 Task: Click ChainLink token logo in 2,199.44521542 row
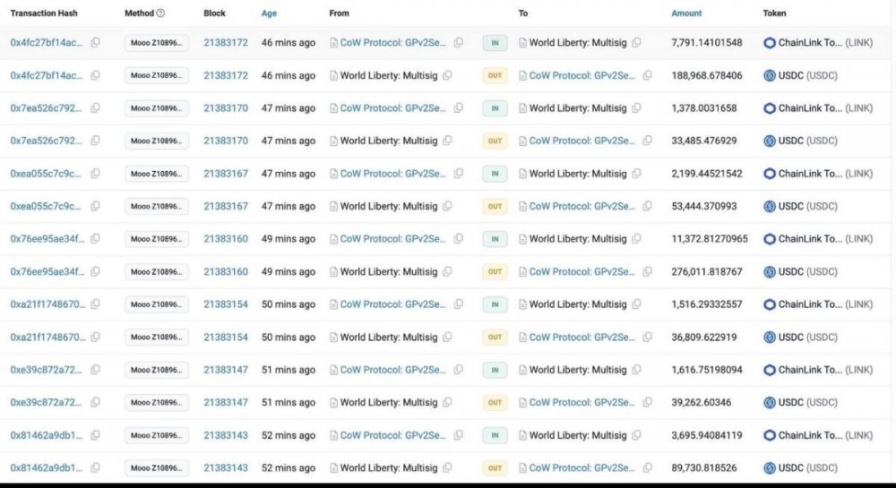click(769, 174)
